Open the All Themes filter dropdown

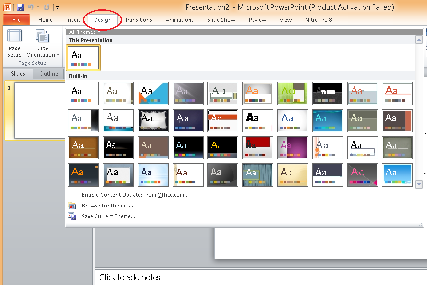click(x=85, y=32)
